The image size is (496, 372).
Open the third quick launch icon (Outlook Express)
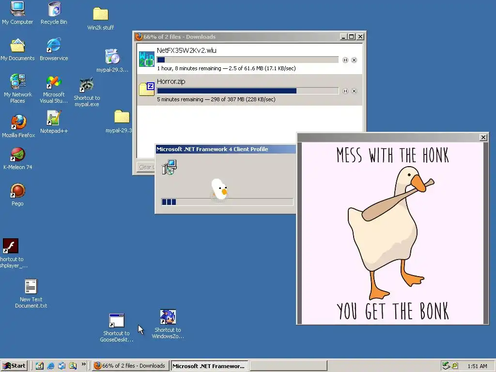click(x=62, y=366)
